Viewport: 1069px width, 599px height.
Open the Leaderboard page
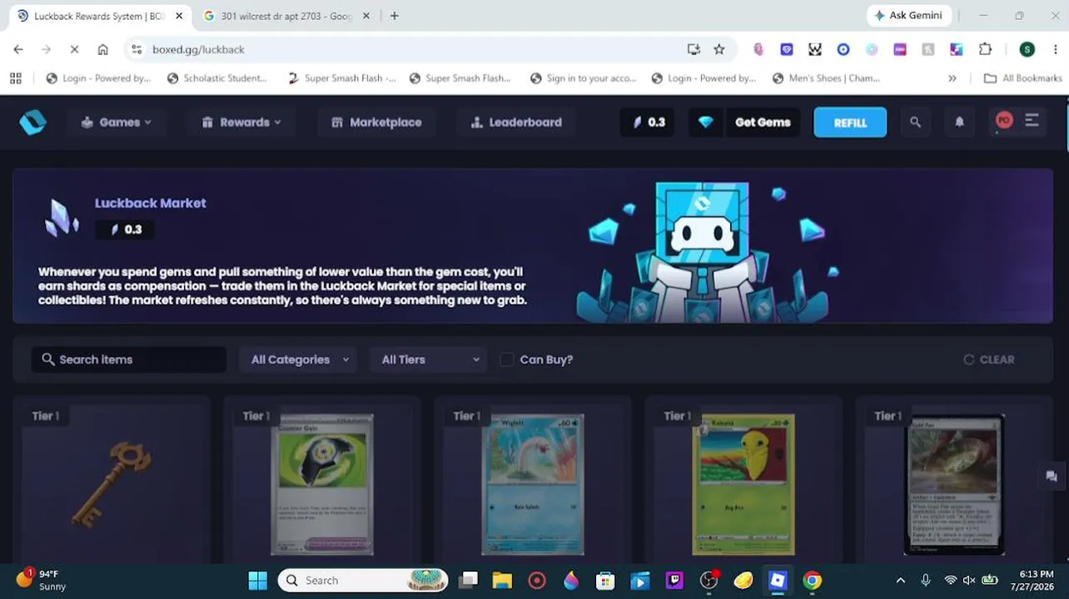tap(516, 122)
